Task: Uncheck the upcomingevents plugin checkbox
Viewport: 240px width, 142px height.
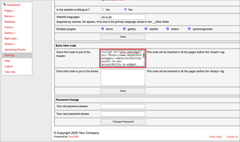Action: tap(189, 29)
